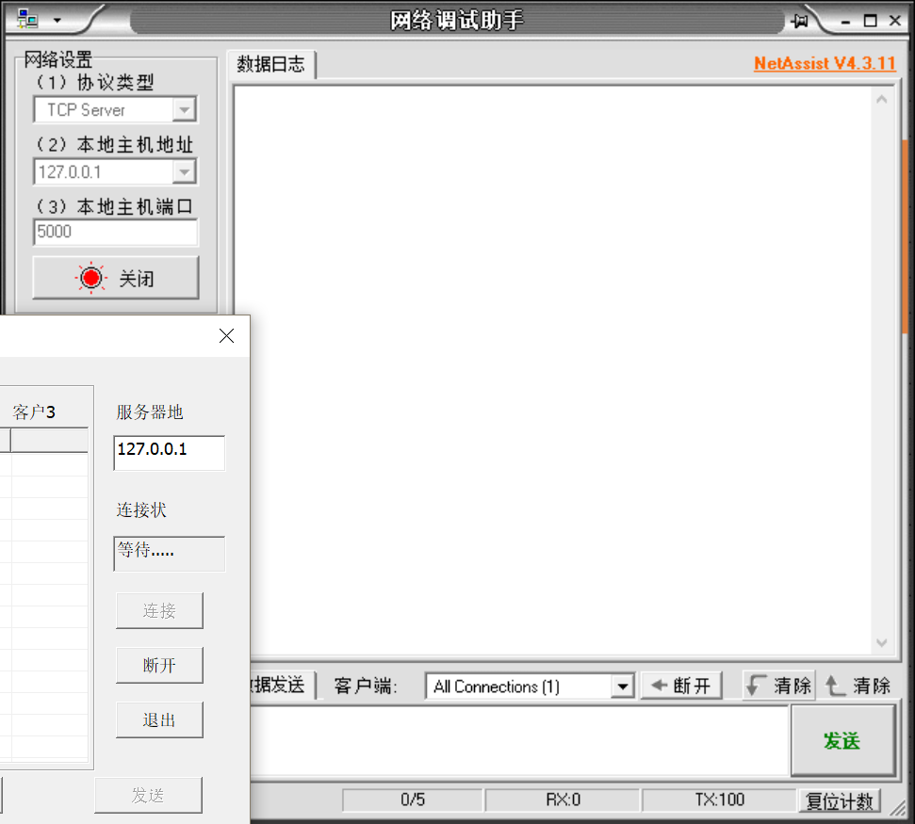915x824 pixels.
Task: Click the connection status field 等待.....
Action: 170,554
